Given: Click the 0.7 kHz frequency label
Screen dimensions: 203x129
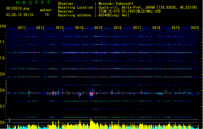Looking at the screenshot, I should (3, 106).
